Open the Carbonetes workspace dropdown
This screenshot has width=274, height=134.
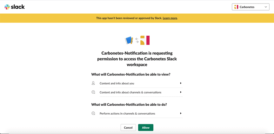tap(251, 7)
